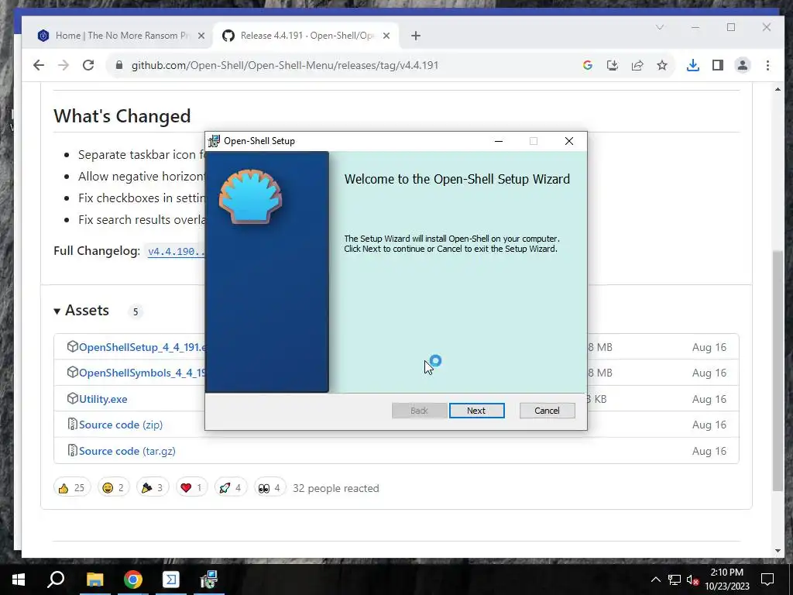Screen dimensions: 793x595
Task: Minimize the Open-Shell Setup dialog
Action: coord(499,141)
